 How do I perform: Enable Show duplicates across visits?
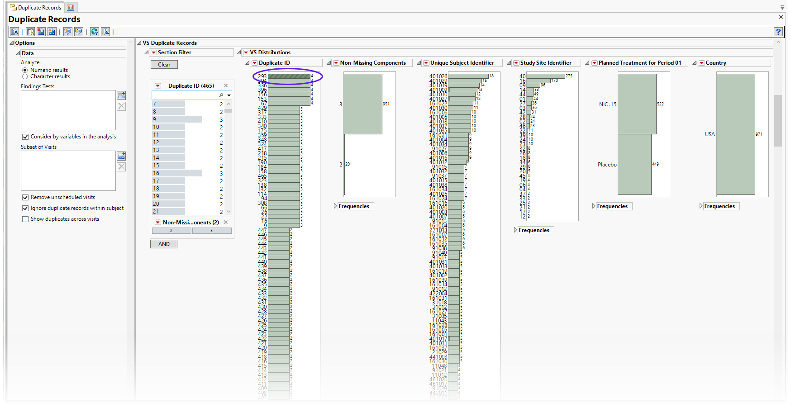(25, 219)
